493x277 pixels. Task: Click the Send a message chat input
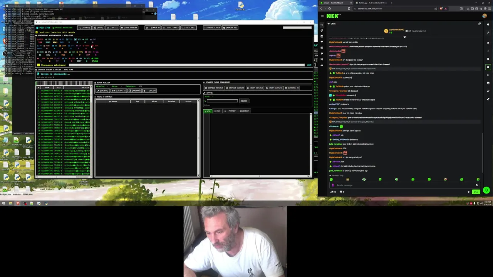405,185
